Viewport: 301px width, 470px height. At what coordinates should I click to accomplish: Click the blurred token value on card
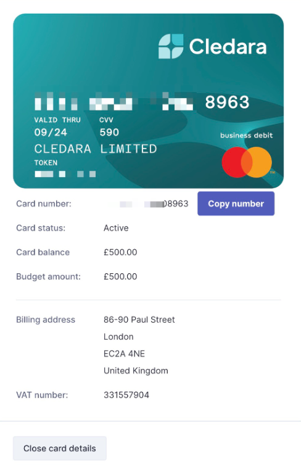tap(65, 174)
